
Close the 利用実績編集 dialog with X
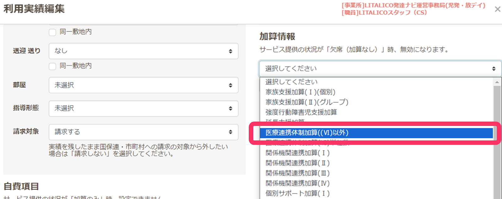[497, 9]
